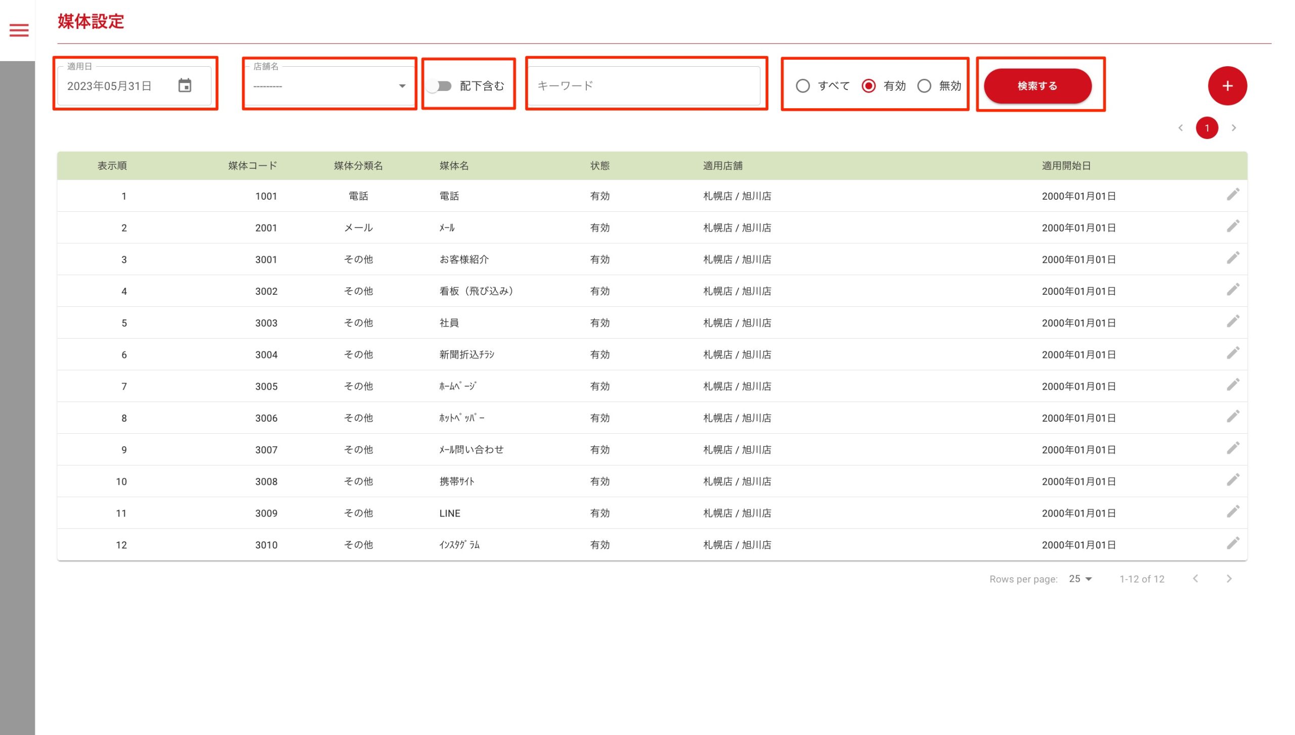Viewport: 1295px width, 735px height.
Task: Edit the 社員 row pencil icon
Action: click(x=1232, y=321)
